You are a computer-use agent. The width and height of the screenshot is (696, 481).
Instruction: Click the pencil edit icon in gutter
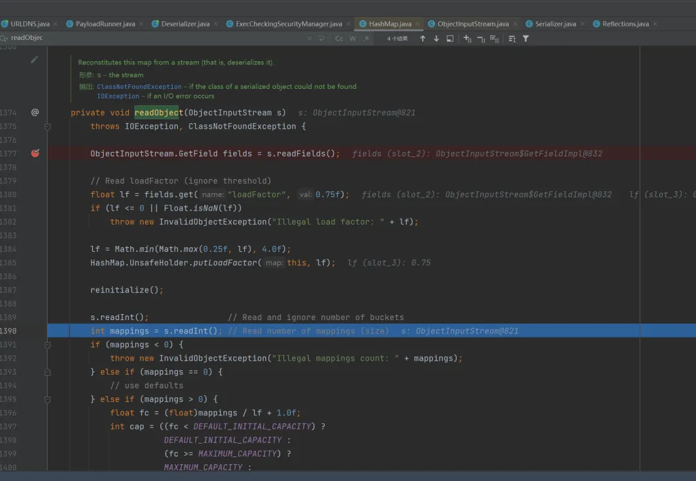(35, 60)
